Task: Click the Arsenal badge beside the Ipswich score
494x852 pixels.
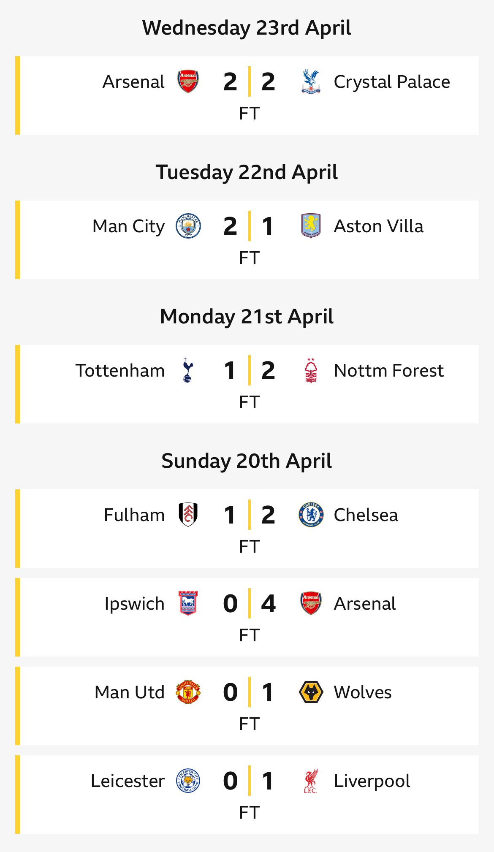Action: (x=311, y=603)
